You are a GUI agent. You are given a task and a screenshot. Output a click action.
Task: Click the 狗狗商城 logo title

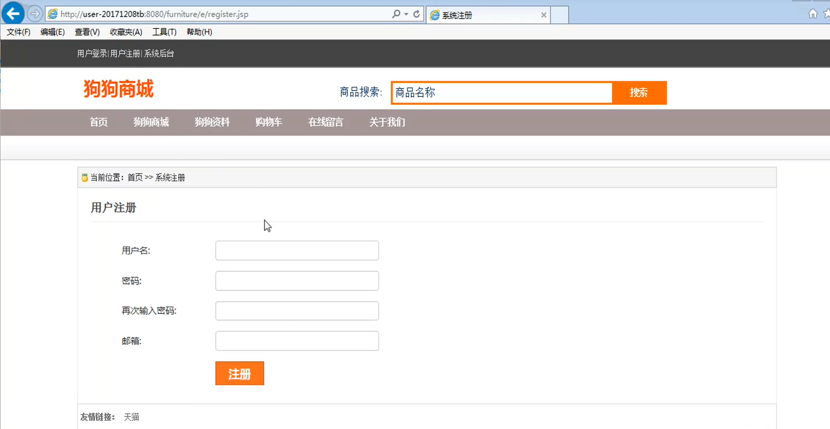pos(118,88)
